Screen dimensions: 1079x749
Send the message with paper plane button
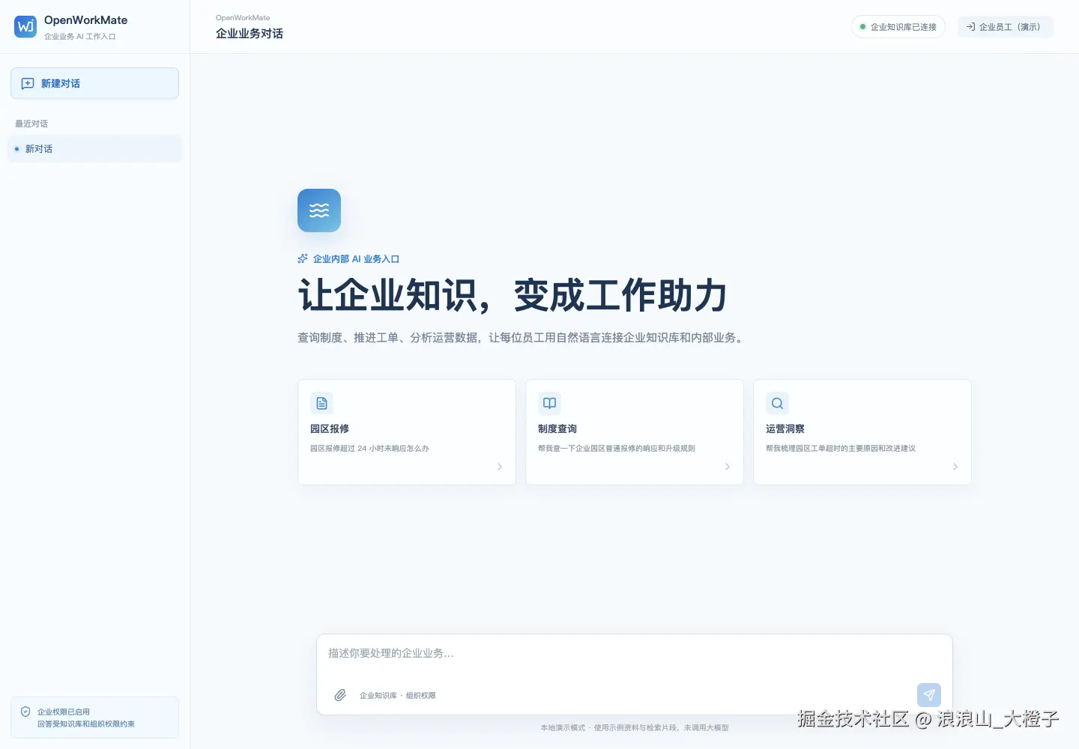pos(929,695)
